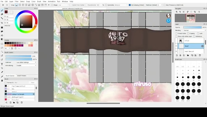Select the rectangular Selection tool

(2, 44)
